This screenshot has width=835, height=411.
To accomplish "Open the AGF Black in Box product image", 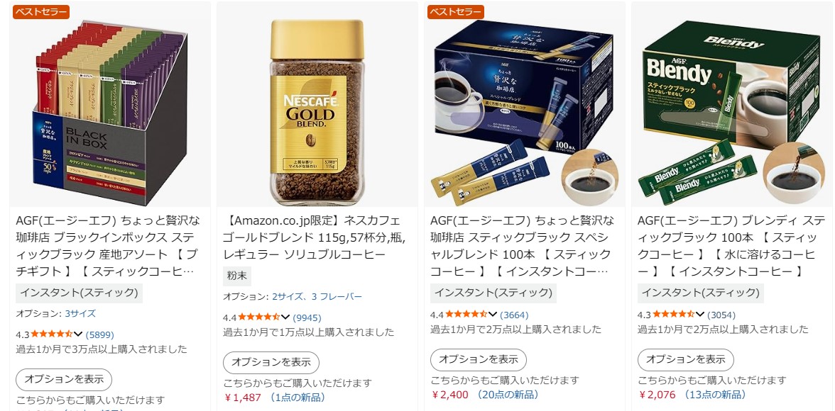I will (x=109, y=113).
